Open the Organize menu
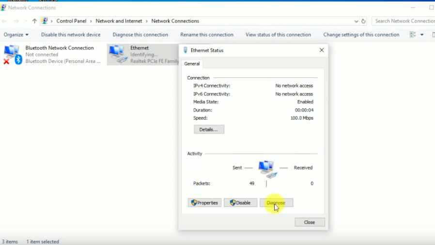This screenshot has width=435, height=245. click(x=16, y=35)
